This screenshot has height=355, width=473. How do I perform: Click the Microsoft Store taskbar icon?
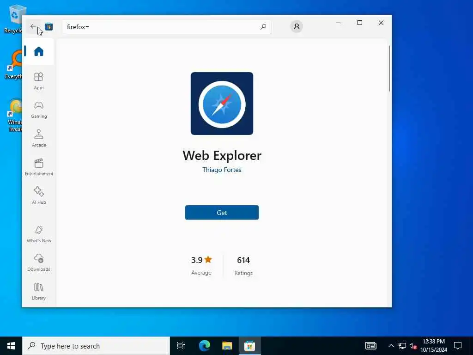coord(249,346)
